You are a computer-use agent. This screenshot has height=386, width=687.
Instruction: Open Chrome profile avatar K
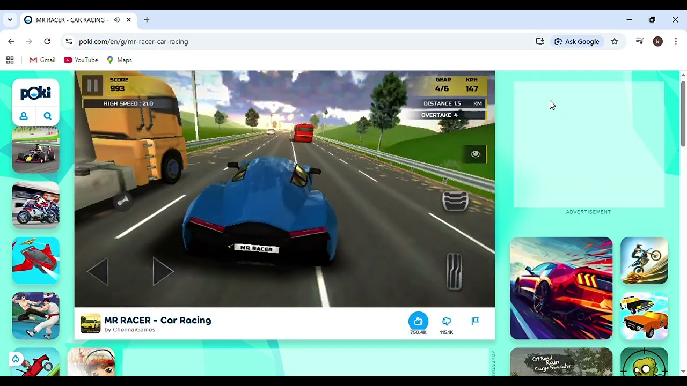[657, 41]
